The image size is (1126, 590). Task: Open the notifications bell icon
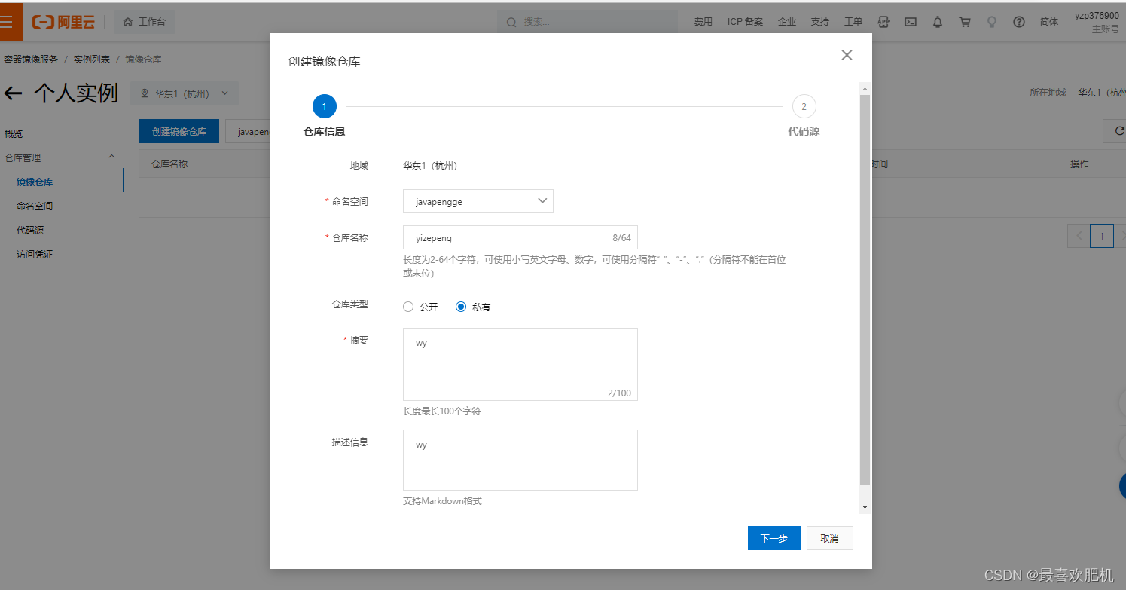[x=938, y=22]
